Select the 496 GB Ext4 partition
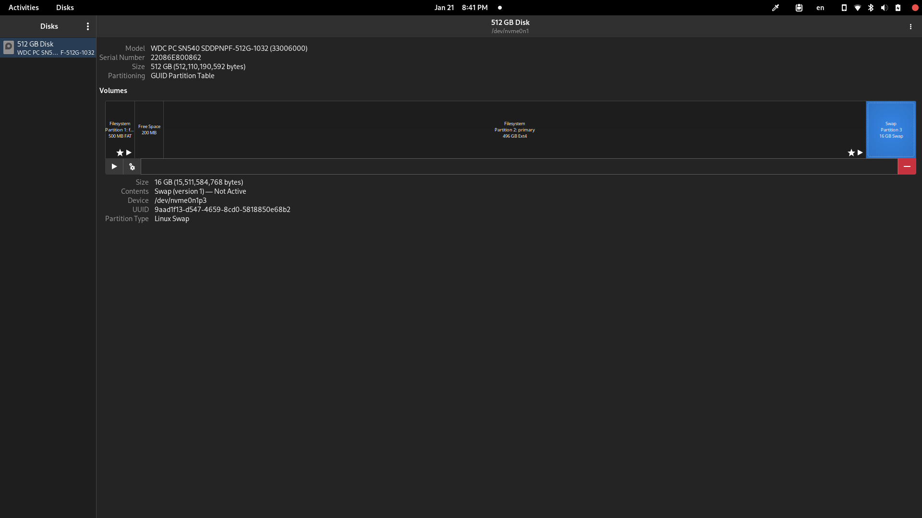 (514, 129)
